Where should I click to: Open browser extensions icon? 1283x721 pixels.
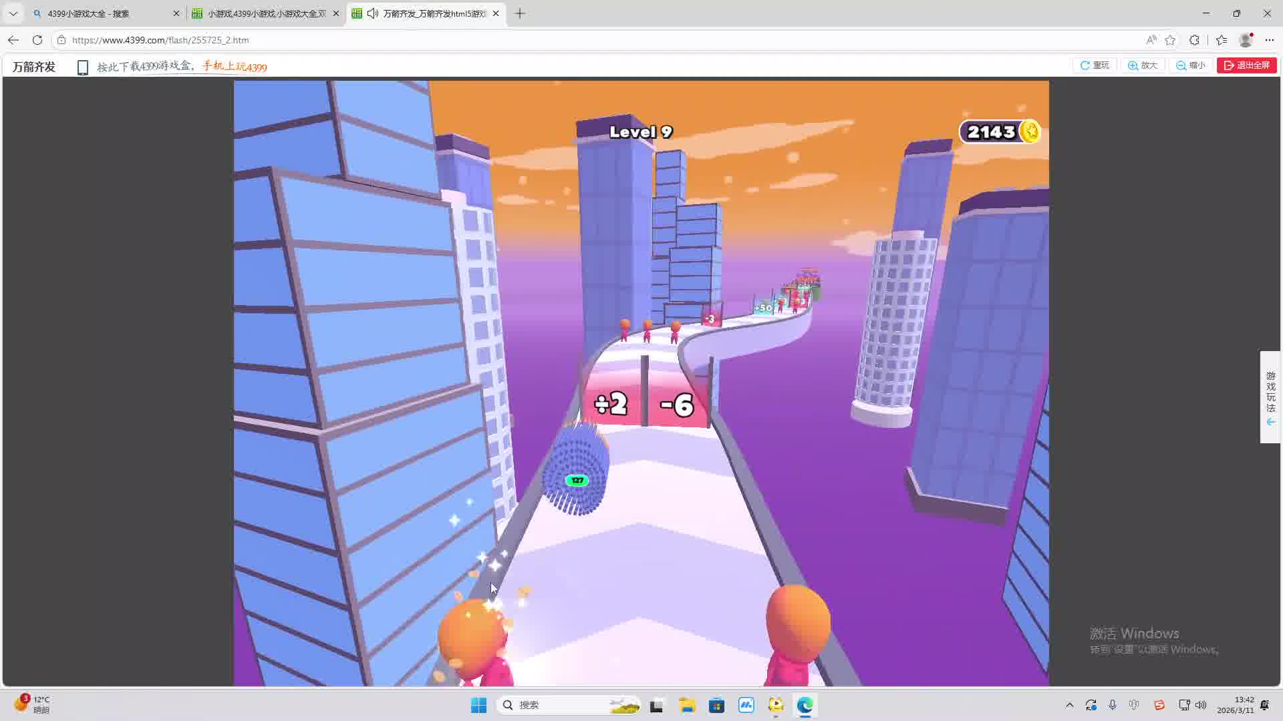coord(1194,40)
